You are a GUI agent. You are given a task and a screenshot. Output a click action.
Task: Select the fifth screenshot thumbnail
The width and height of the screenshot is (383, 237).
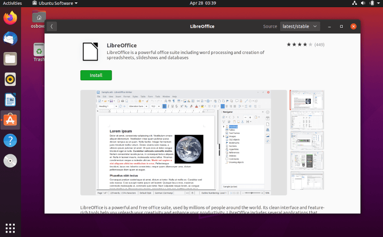point(307,181)
